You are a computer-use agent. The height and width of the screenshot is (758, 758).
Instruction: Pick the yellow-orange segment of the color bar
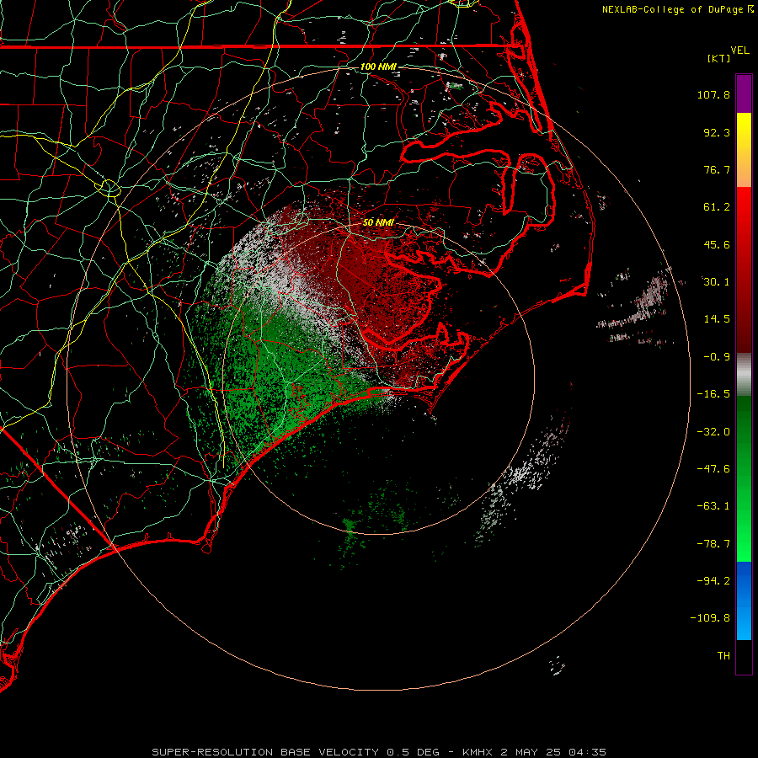click(744, 150)
